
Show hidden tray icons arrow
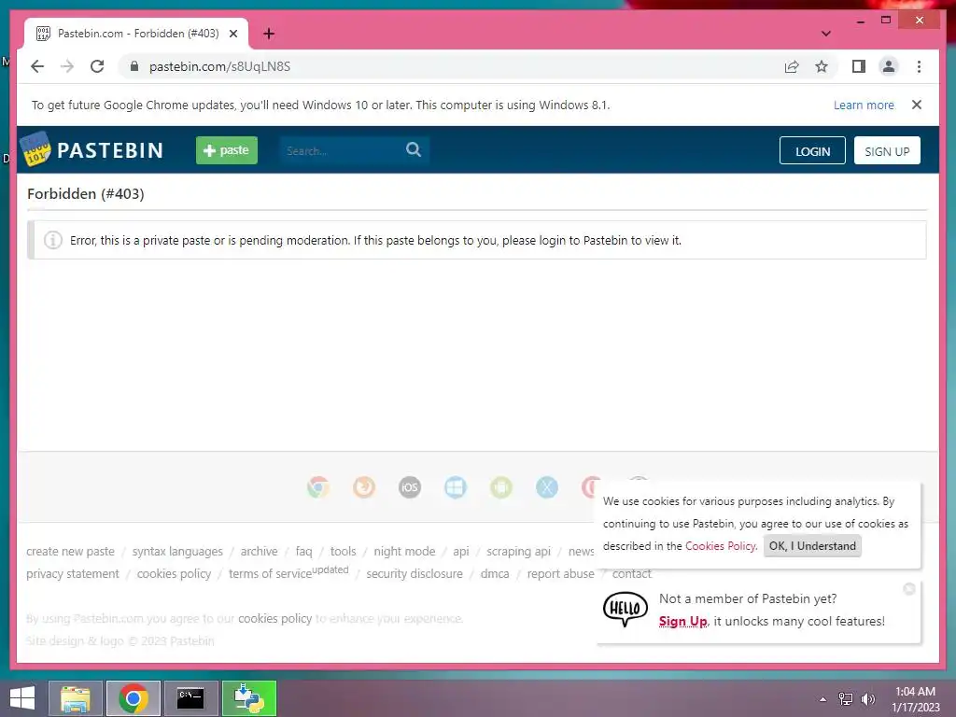[x=823, y=699]
